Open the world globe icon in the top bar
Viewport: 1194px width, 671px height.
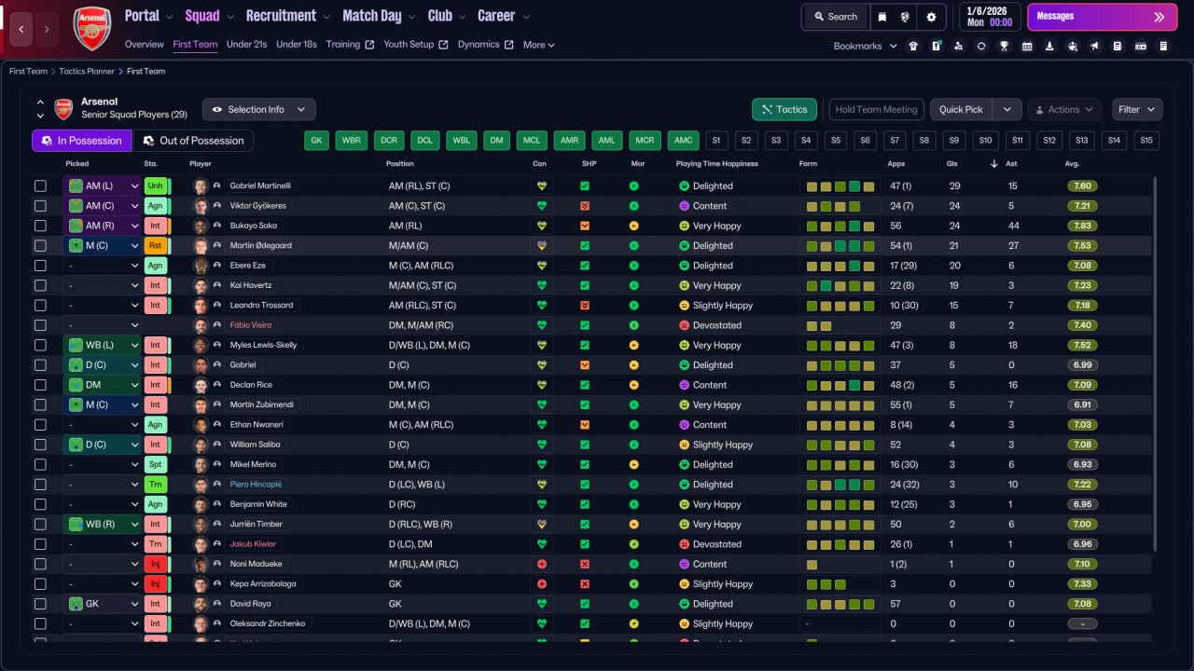(905, 17)
